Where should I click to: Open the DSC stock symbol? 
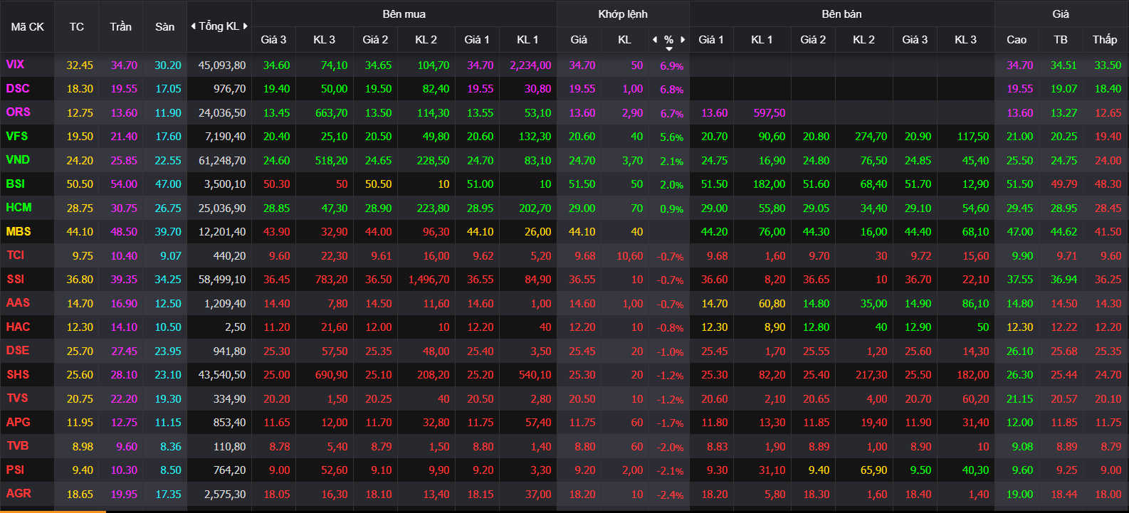(x=18, y=88)
